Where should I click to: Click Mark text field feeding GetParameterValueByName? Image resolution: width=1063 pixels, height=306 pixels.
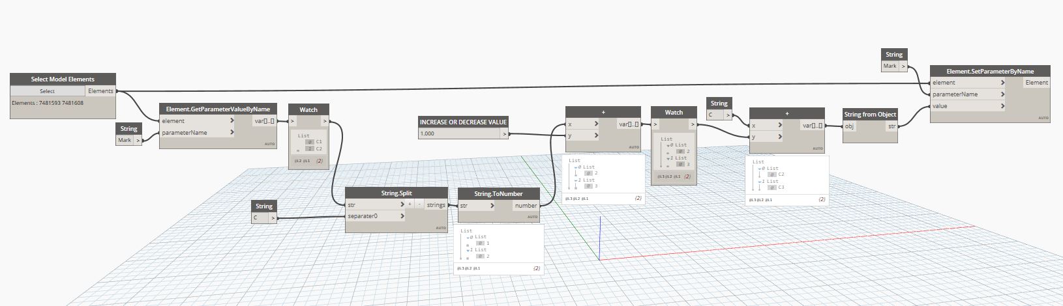click(x=125, y=140)
